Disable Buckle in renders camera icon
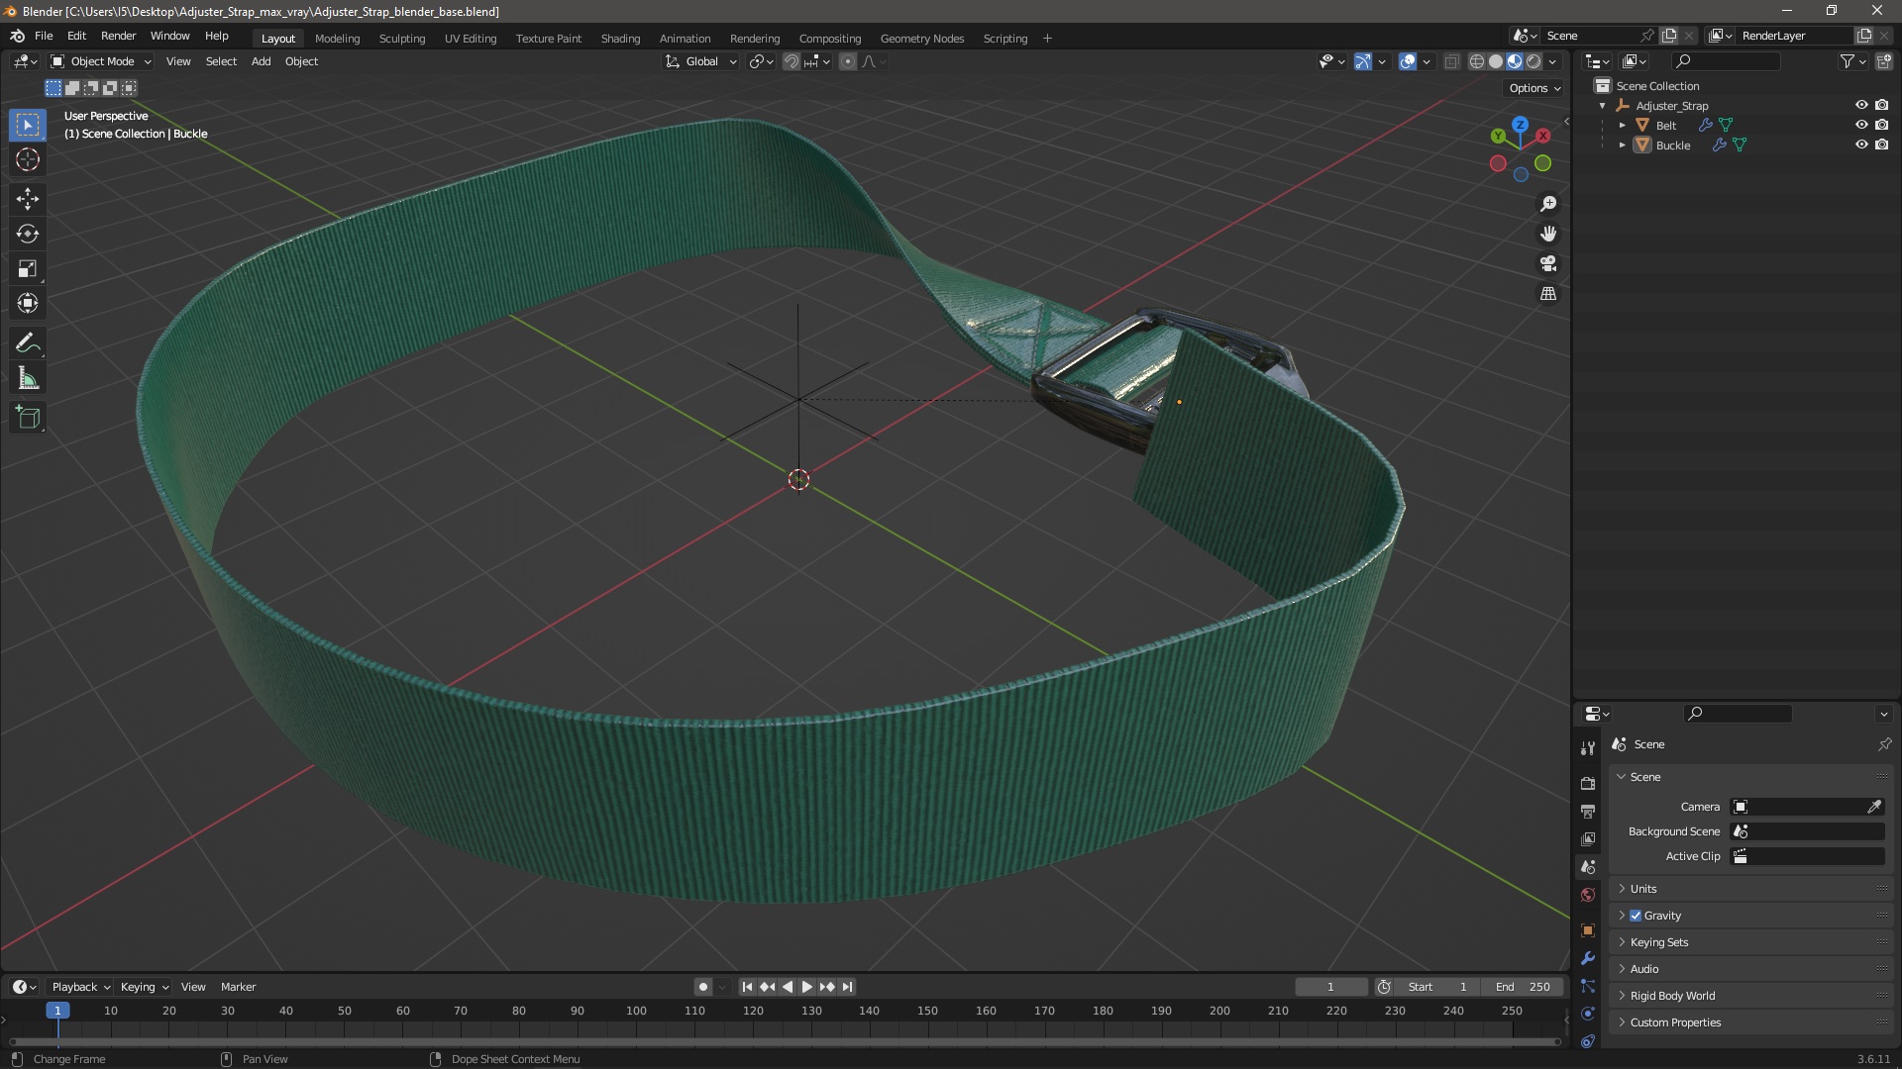 pyautogui.click(x=1882, y=145)
